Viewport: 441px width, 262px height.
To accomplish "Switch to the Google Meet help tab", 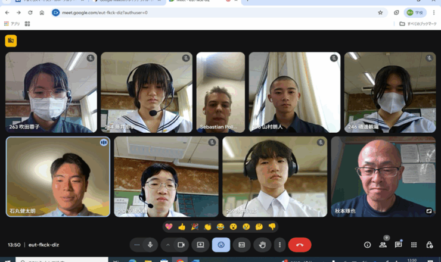I will point(128,1).
